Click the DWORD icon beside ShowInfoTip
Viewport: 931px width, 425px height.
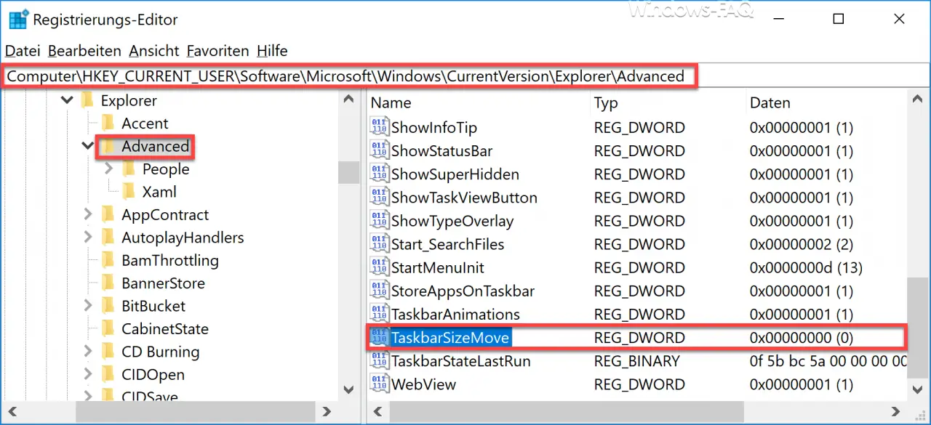click(x=380, y=127)
